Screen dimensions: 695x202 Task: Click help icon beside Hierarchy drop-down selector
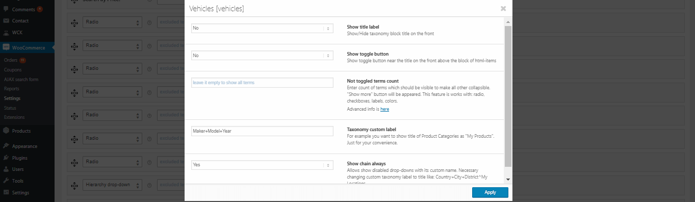[x=149, y=186]
